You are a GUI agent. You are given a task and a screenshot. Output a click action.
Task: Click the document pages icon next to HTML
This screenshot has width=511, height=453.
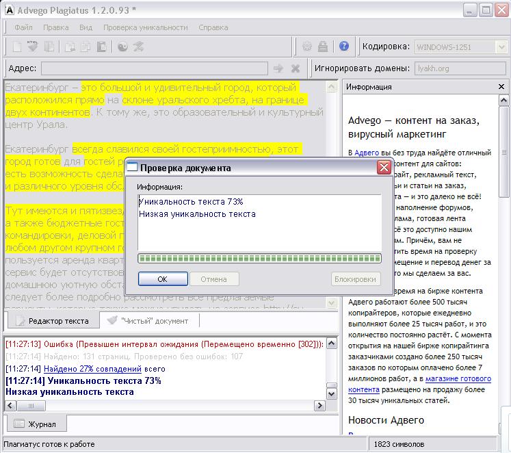pyautogui.click(x=49, y=47)
